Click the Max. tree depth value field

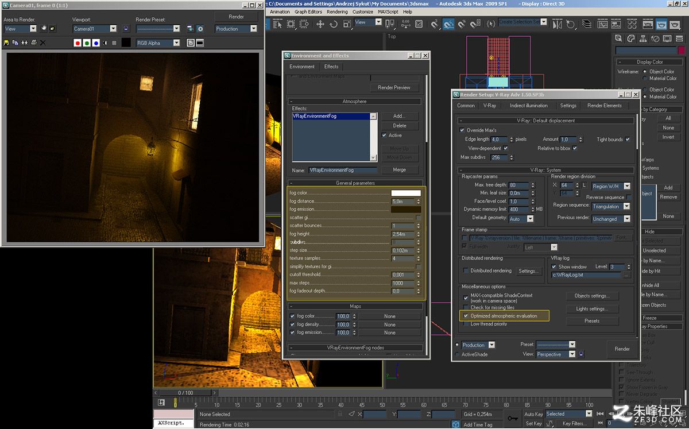click(x=520, y=185)
